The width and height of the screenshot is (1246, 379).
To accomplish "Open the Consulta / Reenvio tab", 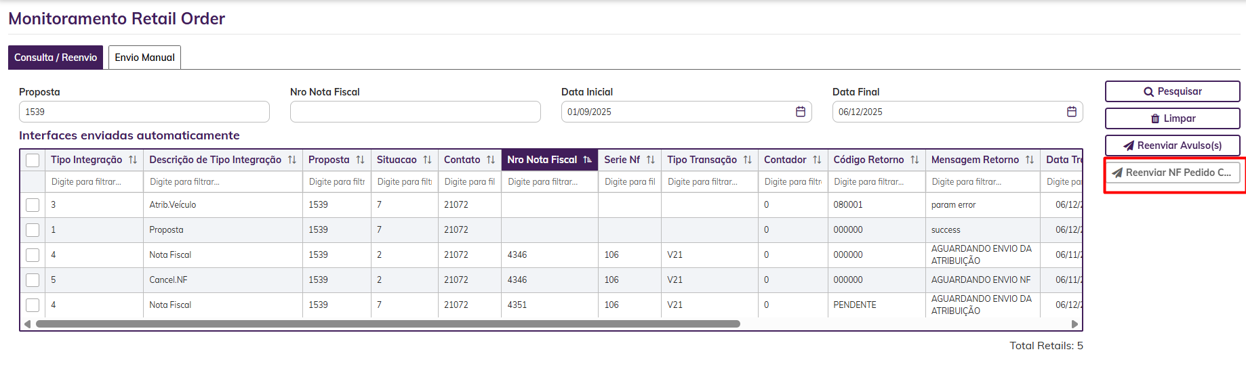I will [x=56, y=58].
